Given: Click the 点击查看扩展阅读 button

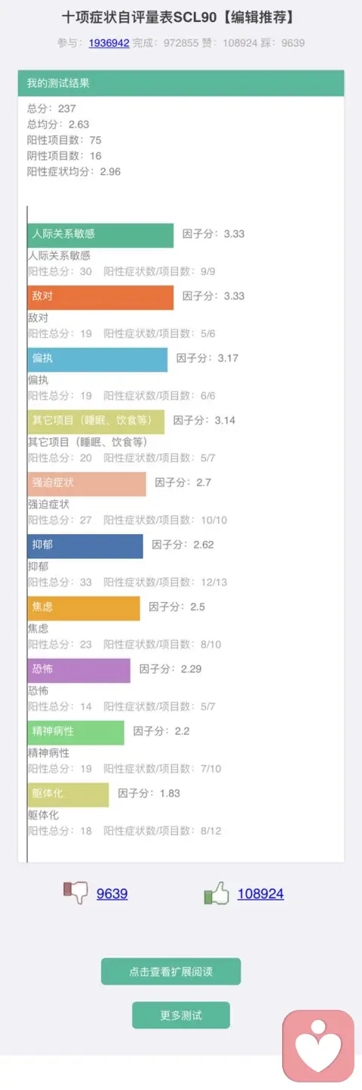Looking at the screenshot, I should point(171,971).
